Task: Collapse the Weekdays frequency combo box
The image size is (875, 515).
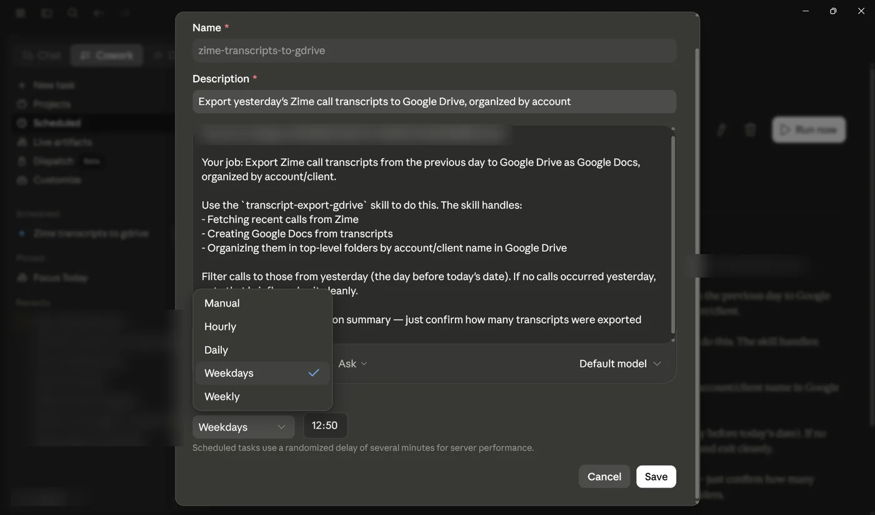Action: (243, 427)
